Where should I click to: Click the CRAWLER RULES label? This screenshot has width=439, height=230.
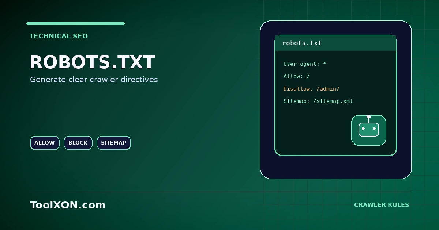click(x=382, y=205)
